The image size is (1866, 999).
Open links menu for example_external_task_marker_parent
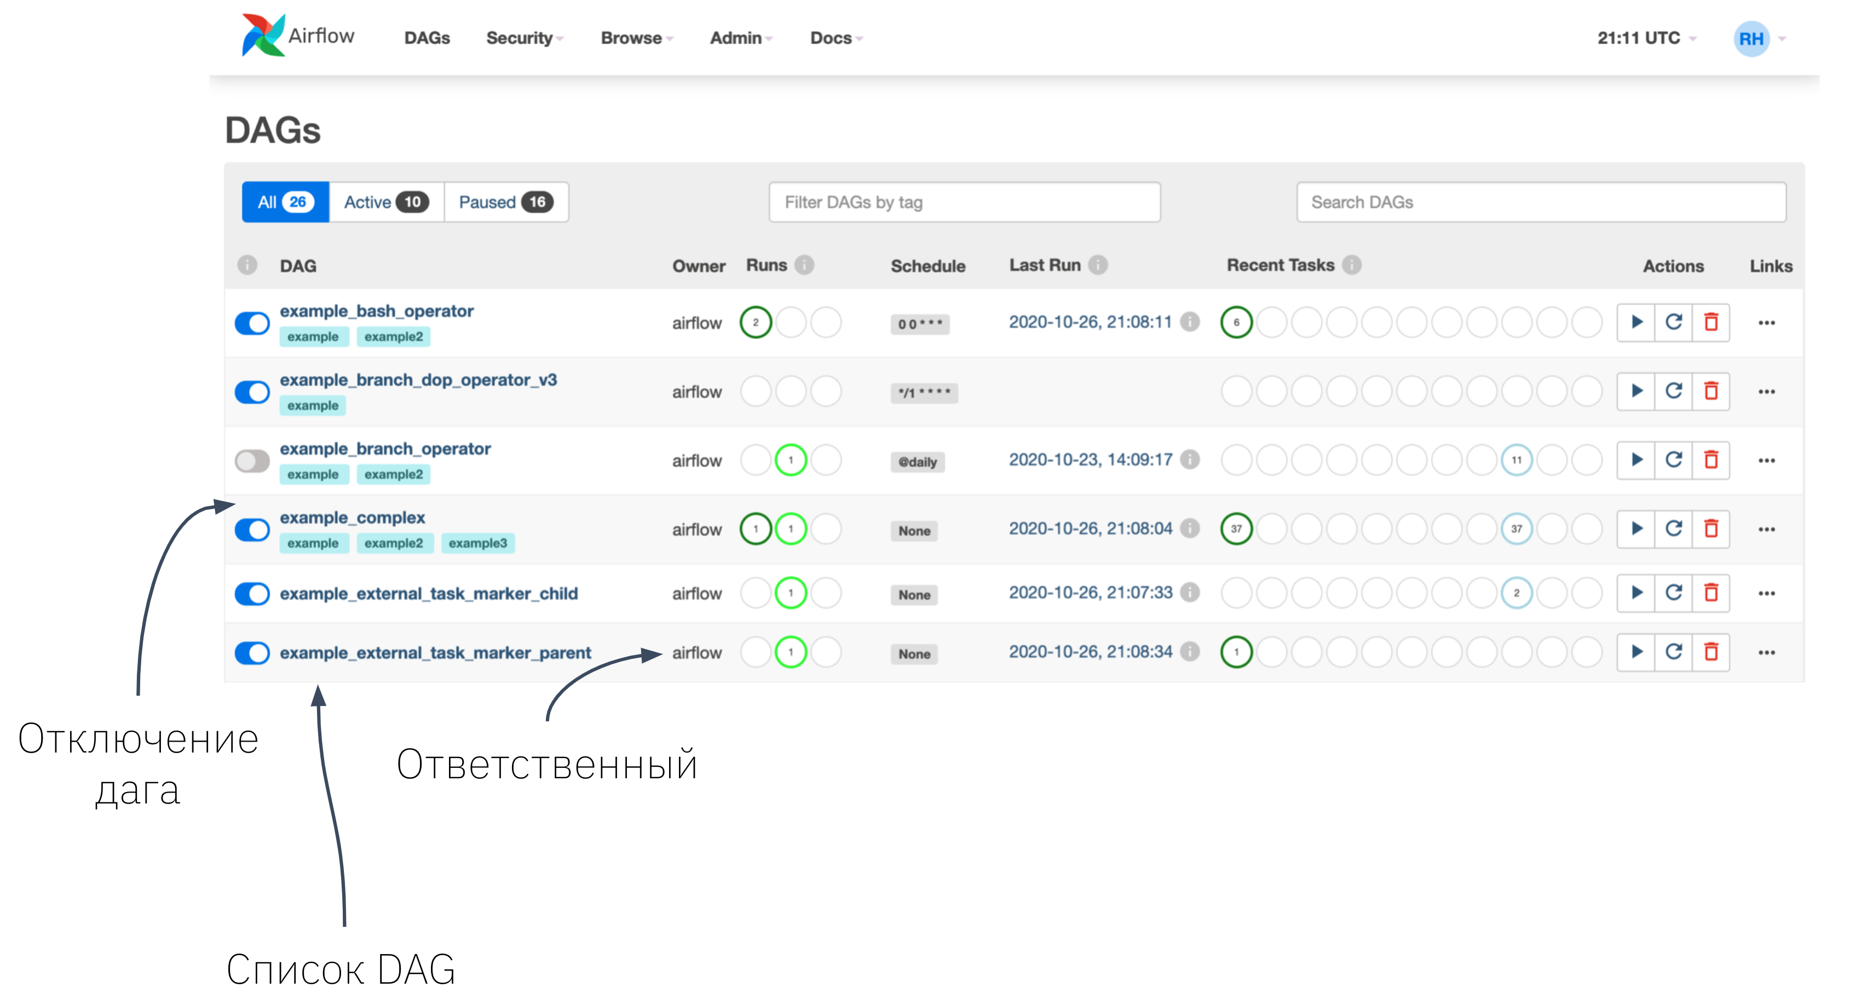[1767, 652]
